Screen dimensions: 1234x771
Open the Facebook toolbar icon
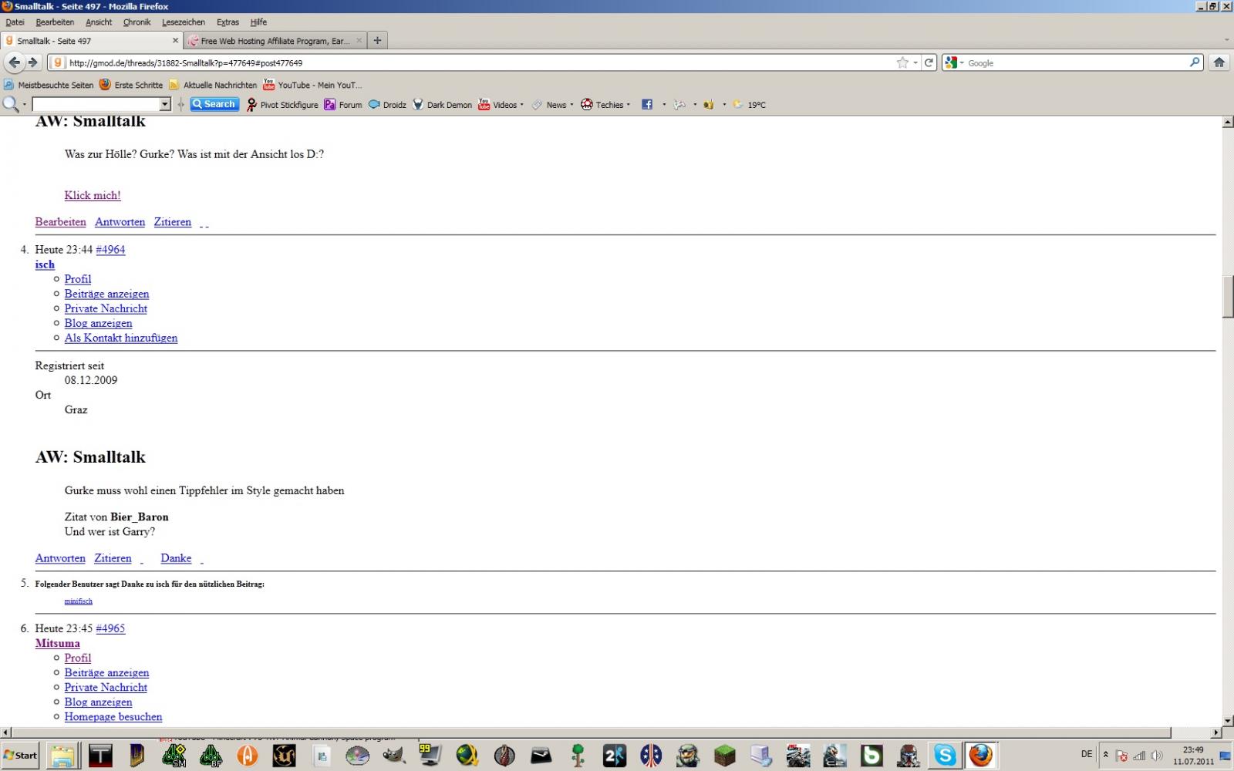tap(647, 105)
